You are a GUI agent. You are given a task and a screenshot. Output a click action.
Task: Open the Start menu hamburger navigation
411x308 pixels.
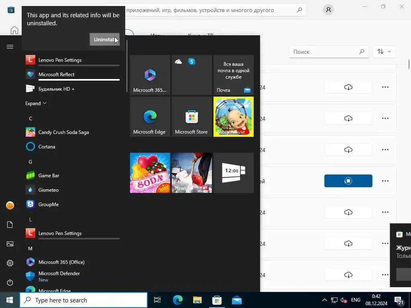tap(10, 47)
